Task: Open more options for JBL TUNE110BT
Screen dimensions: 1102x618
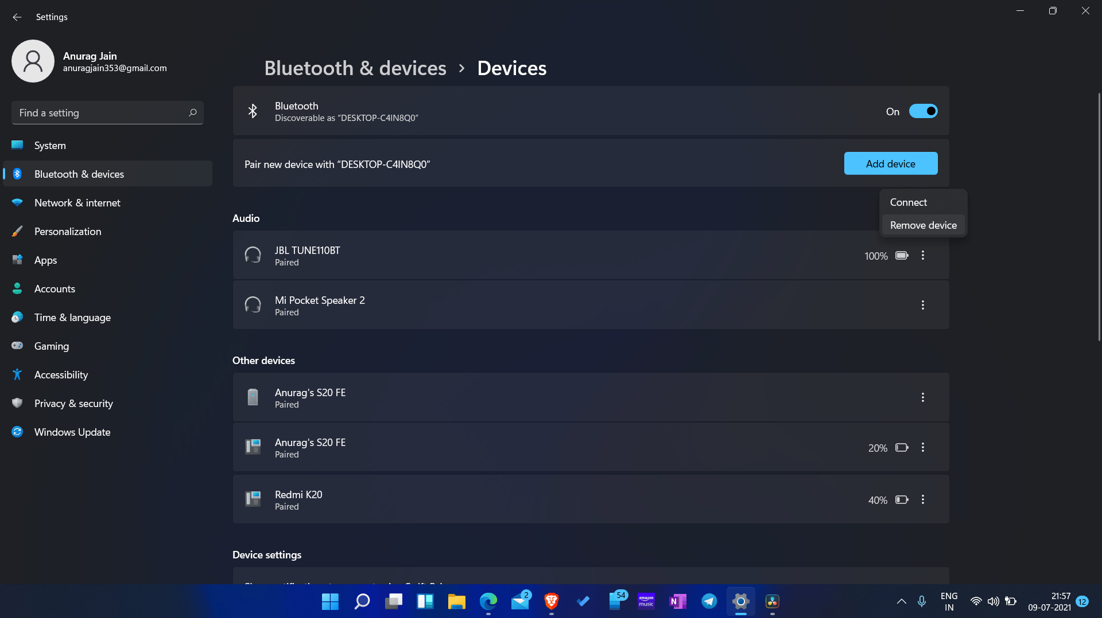Action: [923, 256]
